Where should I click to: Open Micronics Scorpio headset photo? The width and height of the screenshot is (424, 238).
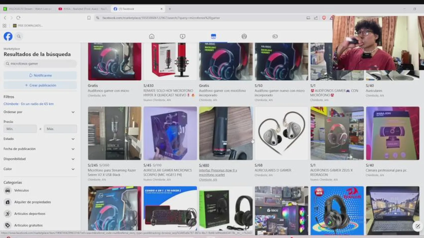coord(170,133)
